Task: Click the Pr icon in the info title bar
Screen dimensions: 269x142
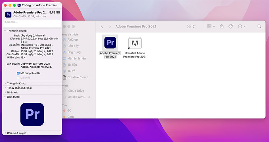Action: tap(19, 5)
